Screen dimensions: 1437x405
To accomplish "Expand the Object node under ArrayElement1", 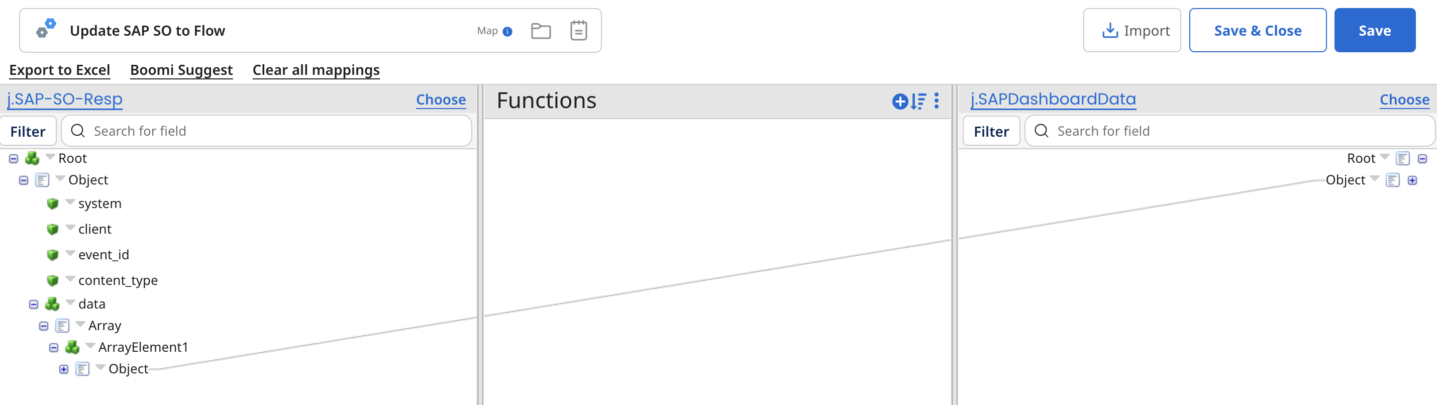I will [65, 369].
